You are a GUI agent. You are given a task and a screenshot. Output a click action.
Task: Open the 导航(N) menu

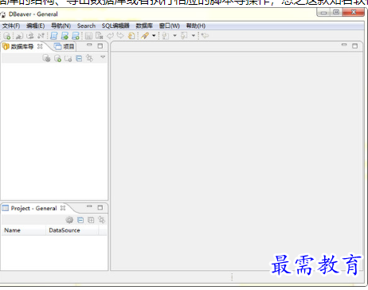61,25
